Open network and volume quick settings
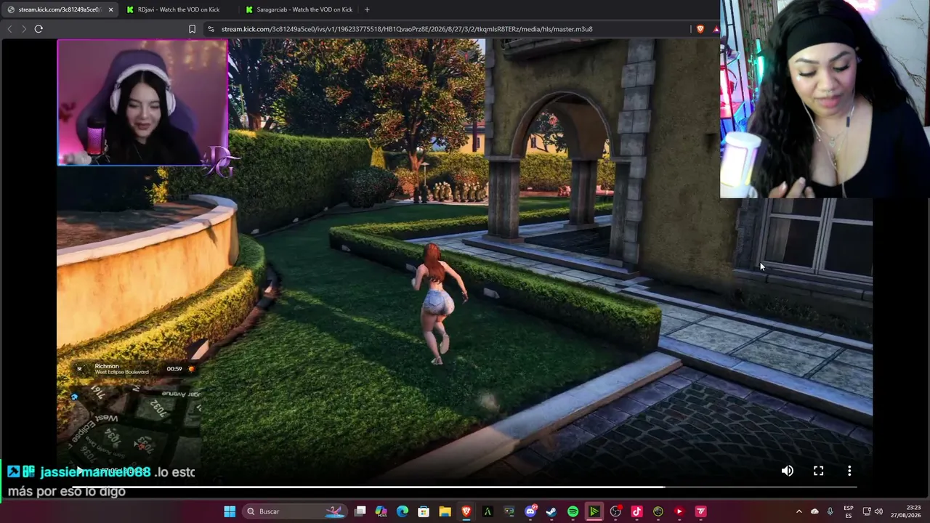 pyautogui.click(x=873, y=511)
